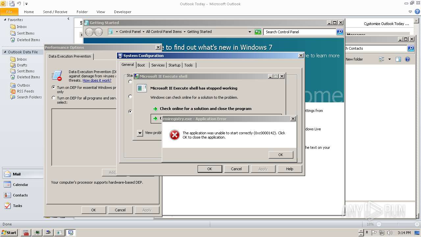Open the Outlook File tab

pos(9,12)
